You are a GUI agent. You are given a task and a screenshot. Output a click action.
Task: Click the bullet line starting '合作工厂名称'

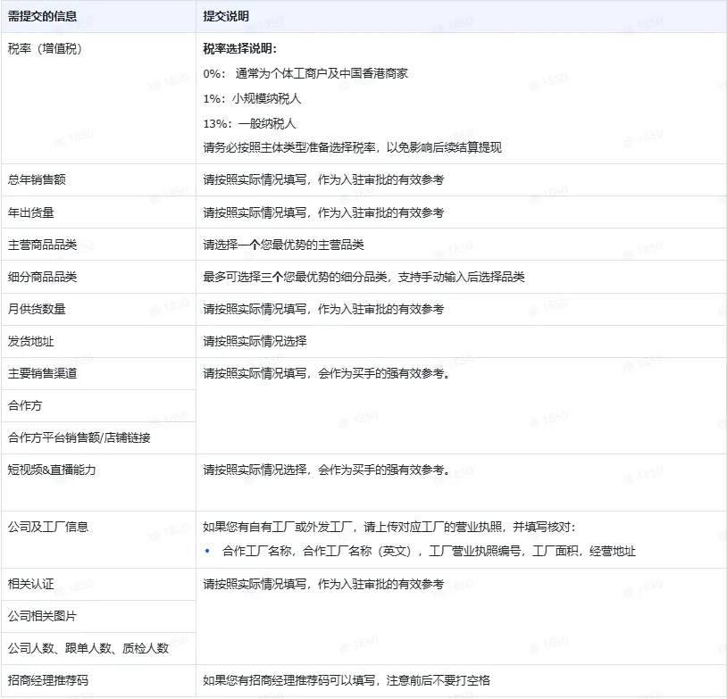tap(429, 551)
